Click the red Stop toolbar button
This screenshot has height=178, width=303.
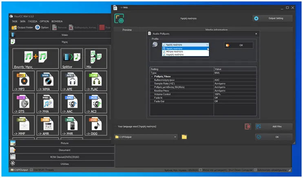coord(105,28)
